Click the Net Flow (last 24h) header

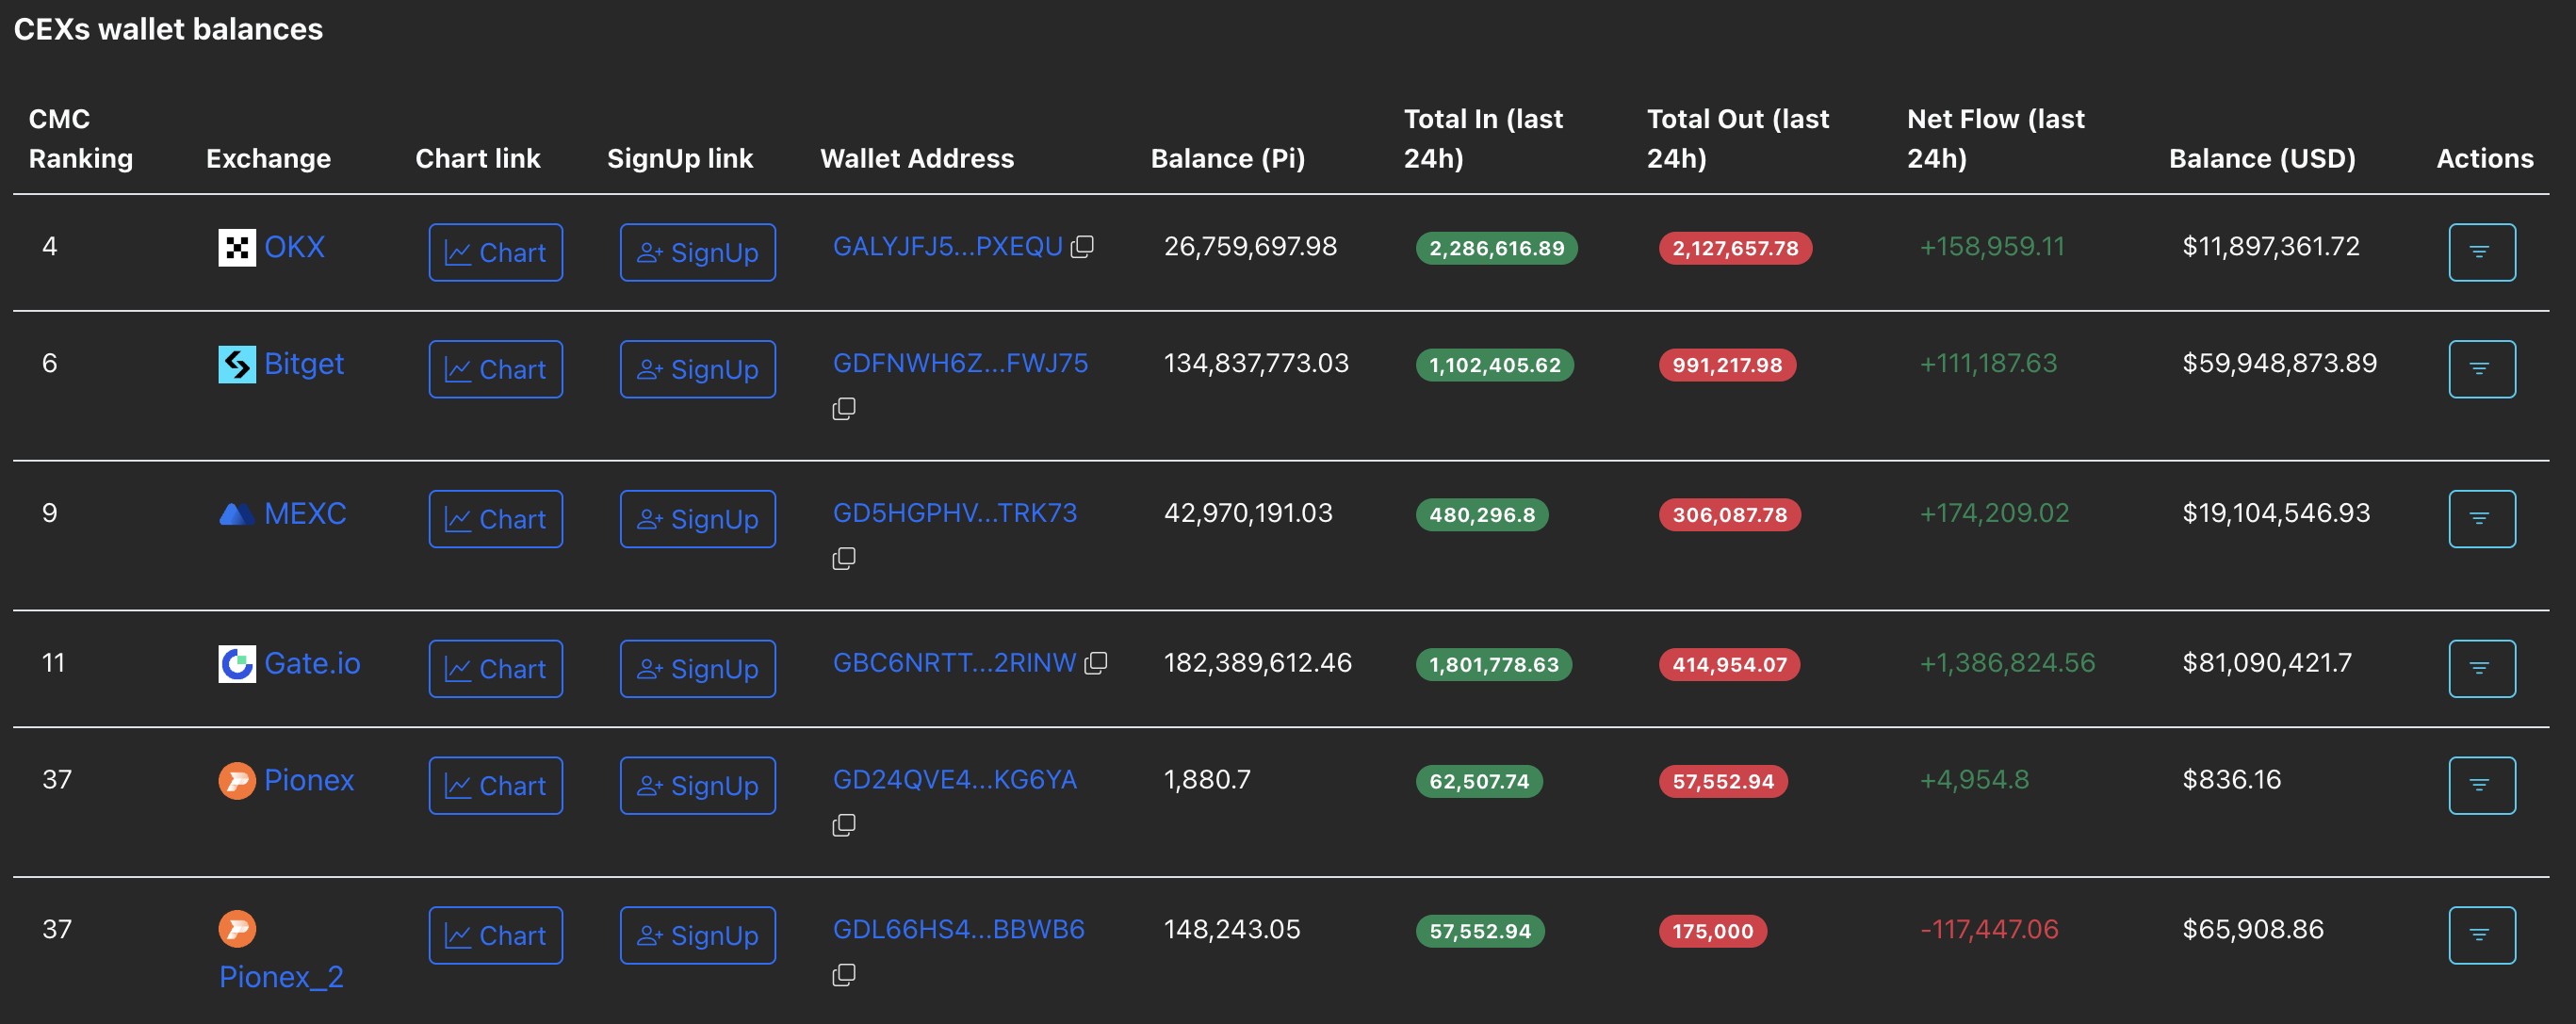pos(1996,139)
